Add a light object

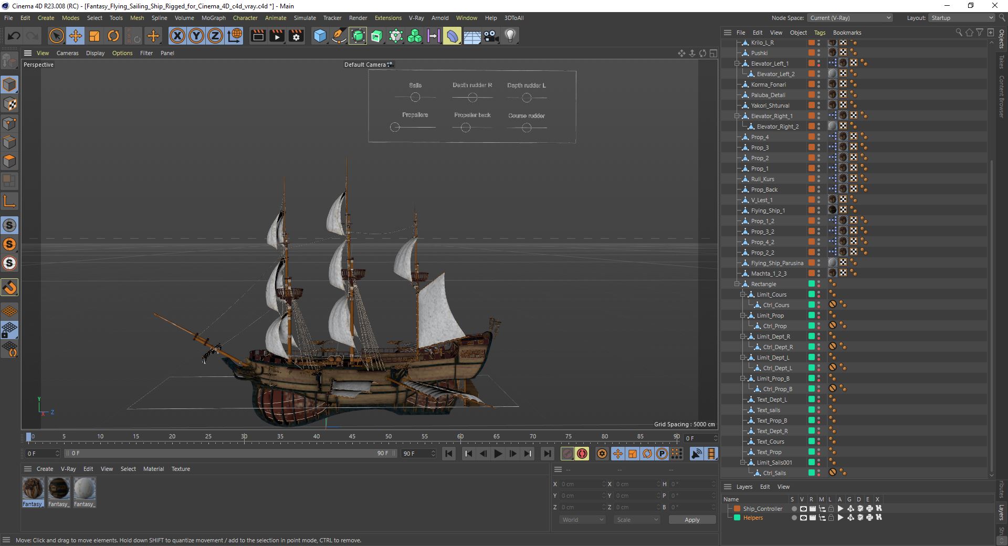pyautogui.click(x=510, y=36)
